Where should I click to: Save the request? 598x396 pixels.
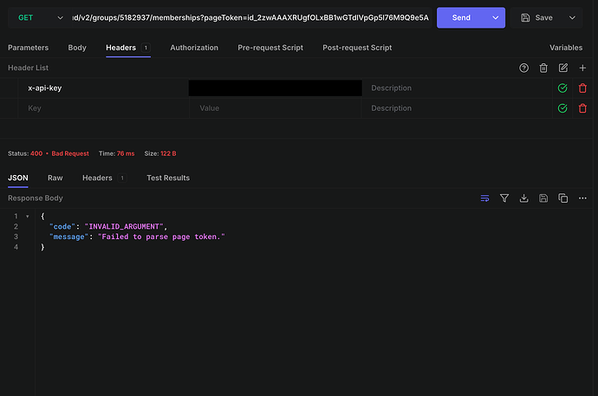[x=537, y=17]
